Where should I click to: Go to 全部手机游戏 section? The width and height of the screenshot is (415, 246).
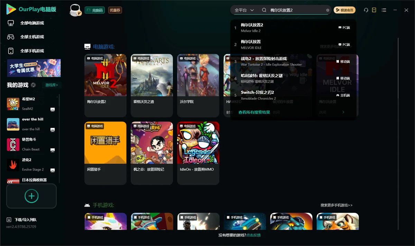click(26, 51)
